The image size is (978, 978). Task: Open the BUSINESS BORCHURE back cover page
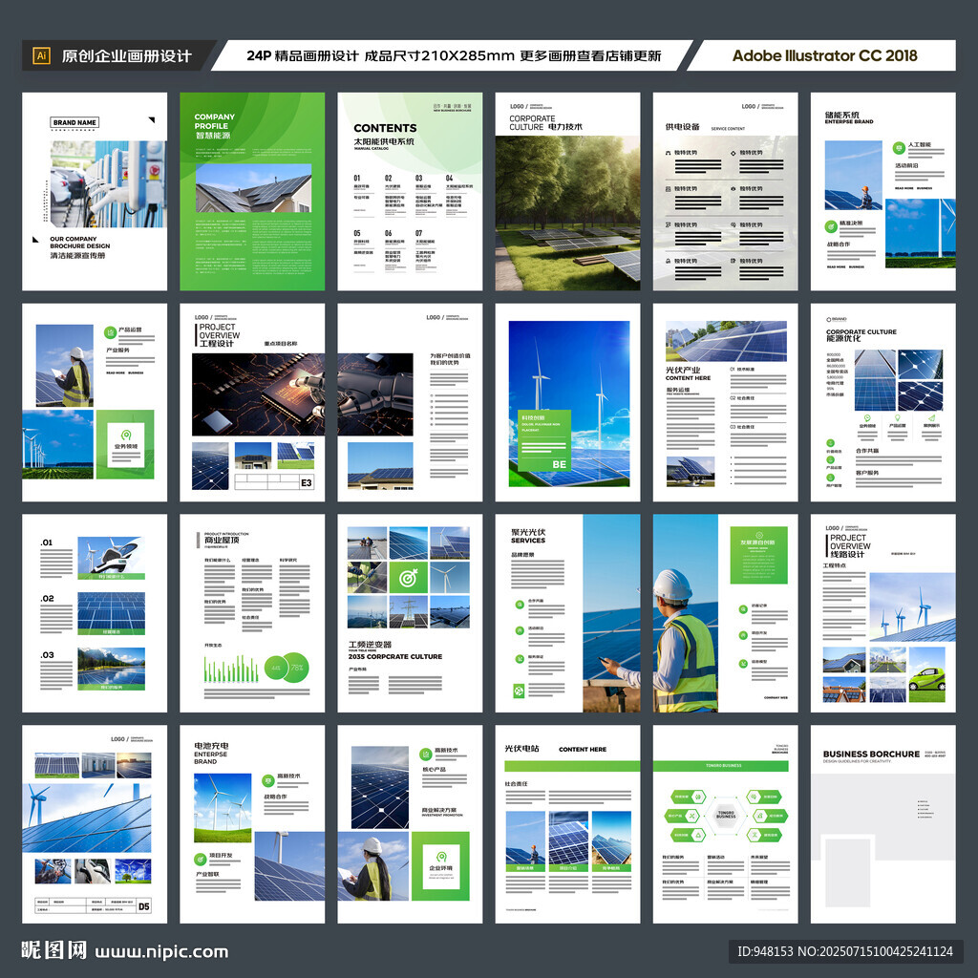point(883,824)
